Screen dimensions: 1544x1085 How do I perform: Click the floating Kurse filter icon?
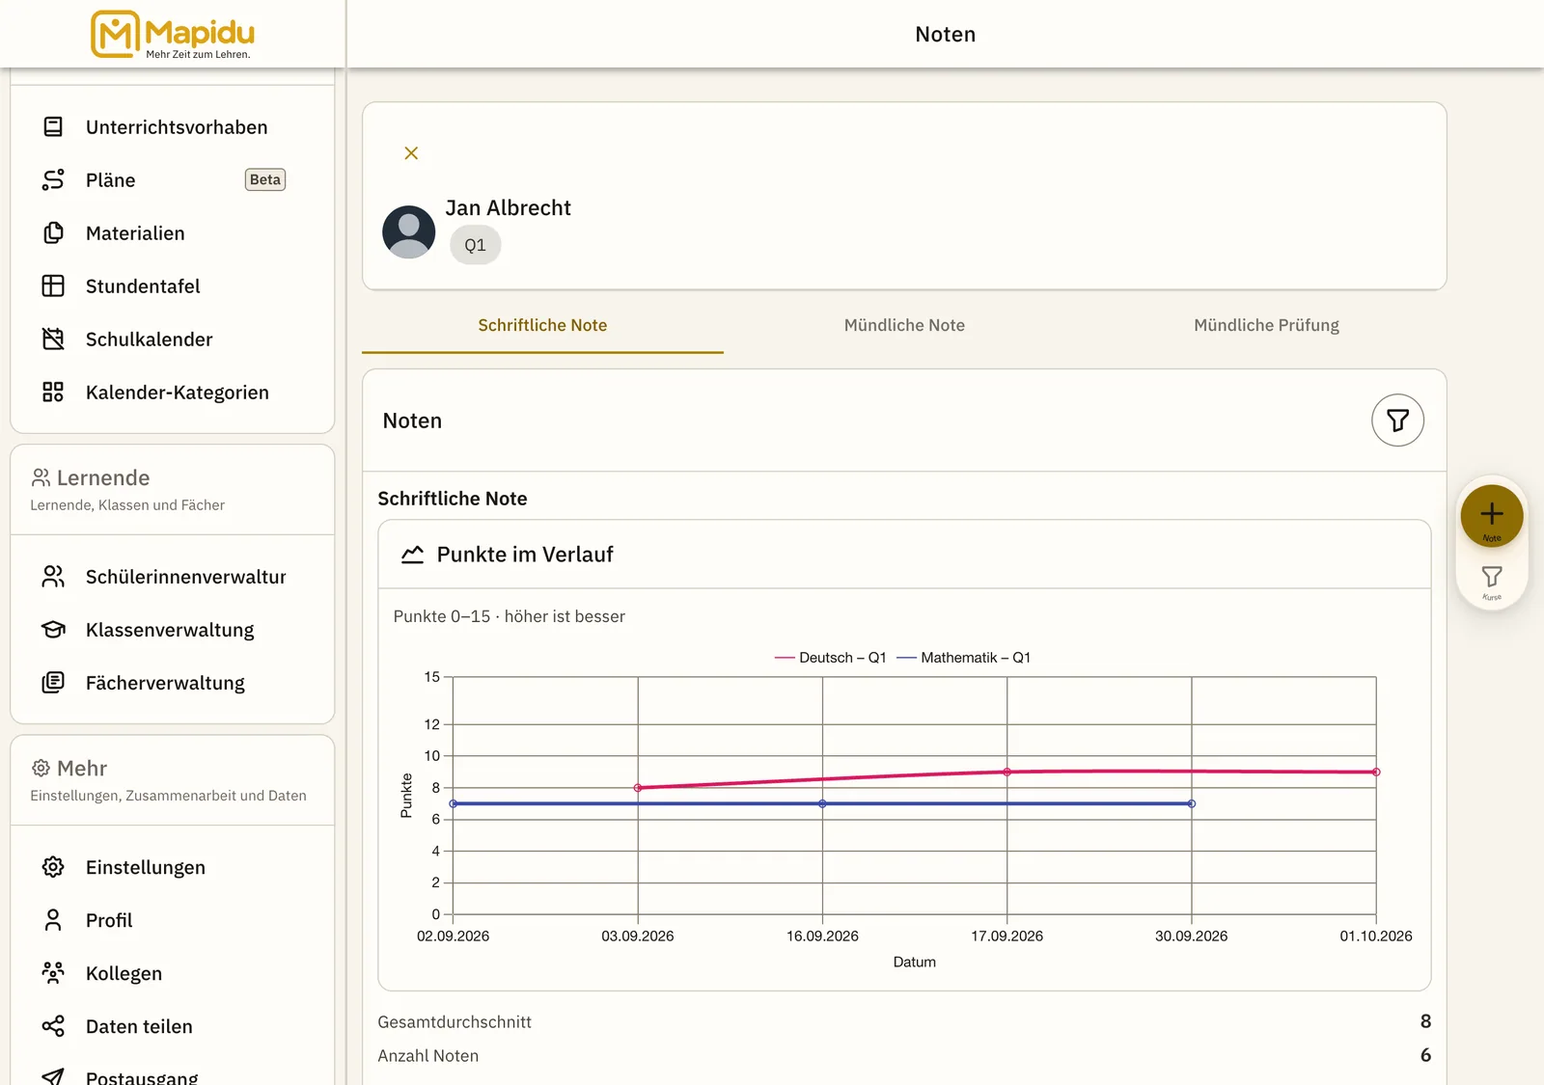point(1492,582)
